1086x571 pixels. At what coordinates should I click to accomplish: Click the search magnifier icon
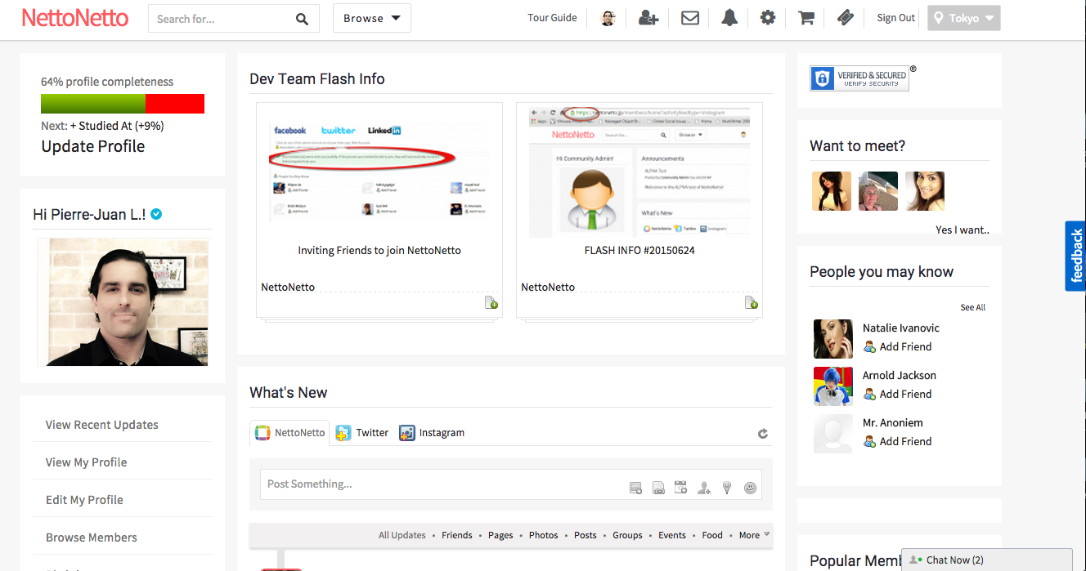[302, 19]
